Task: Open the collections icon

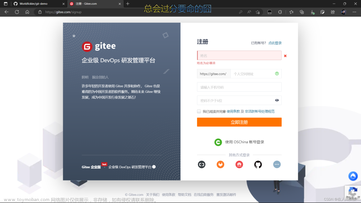Action: pyautogui.click(x=302, y=12)
